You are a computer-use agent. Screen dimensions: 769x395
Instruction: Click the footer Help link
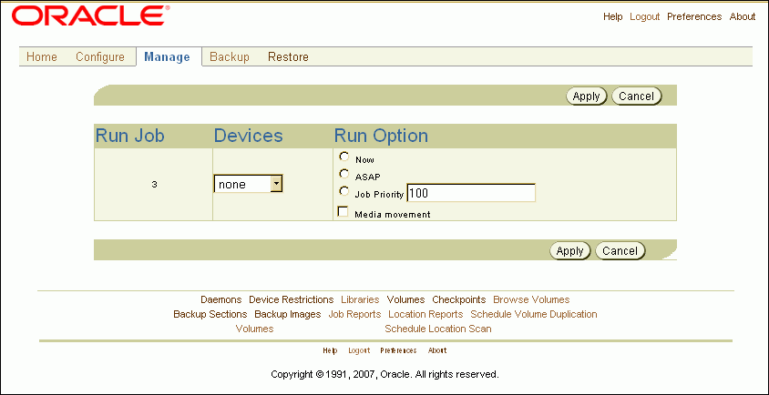coord(330,350)
